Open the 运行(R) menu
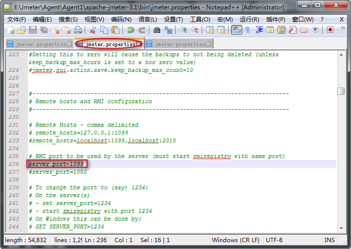The height and width of the screenshot is (249, 351). 249,20
